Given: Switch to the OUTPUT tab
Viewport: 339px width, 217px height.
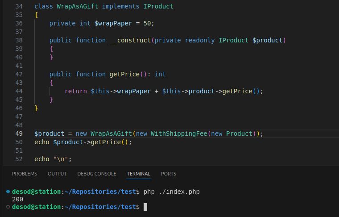Looking at the screenshot, I should [x=57, y=174].
